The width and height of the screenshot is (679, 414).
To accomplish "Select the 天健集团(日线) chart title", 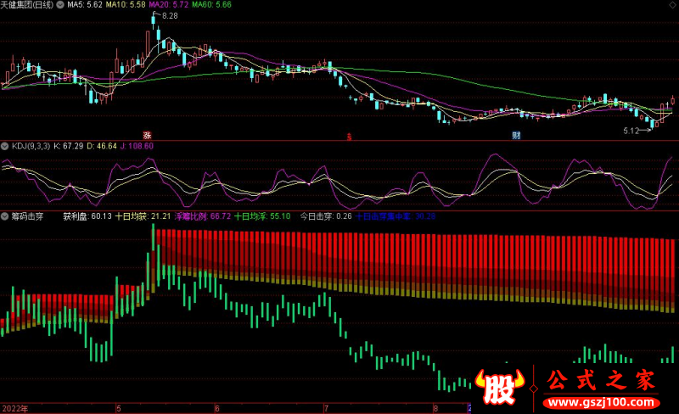I will coord(27,5).
